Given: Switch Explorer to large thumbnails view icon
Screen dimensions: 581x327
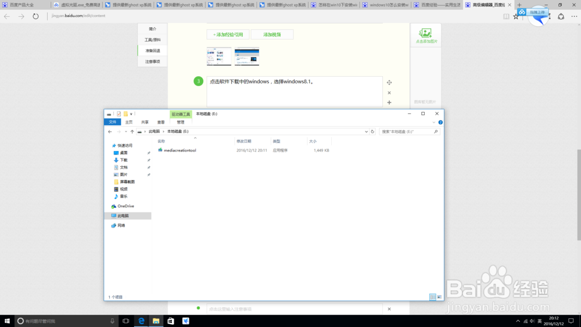Looking at the screenshot, I should tap(439, 297).
